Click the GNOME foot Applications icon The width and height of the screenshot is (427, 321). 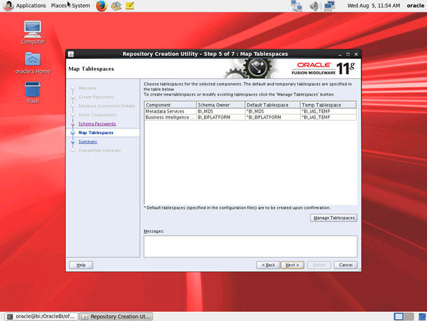click(x=8, y=6)
